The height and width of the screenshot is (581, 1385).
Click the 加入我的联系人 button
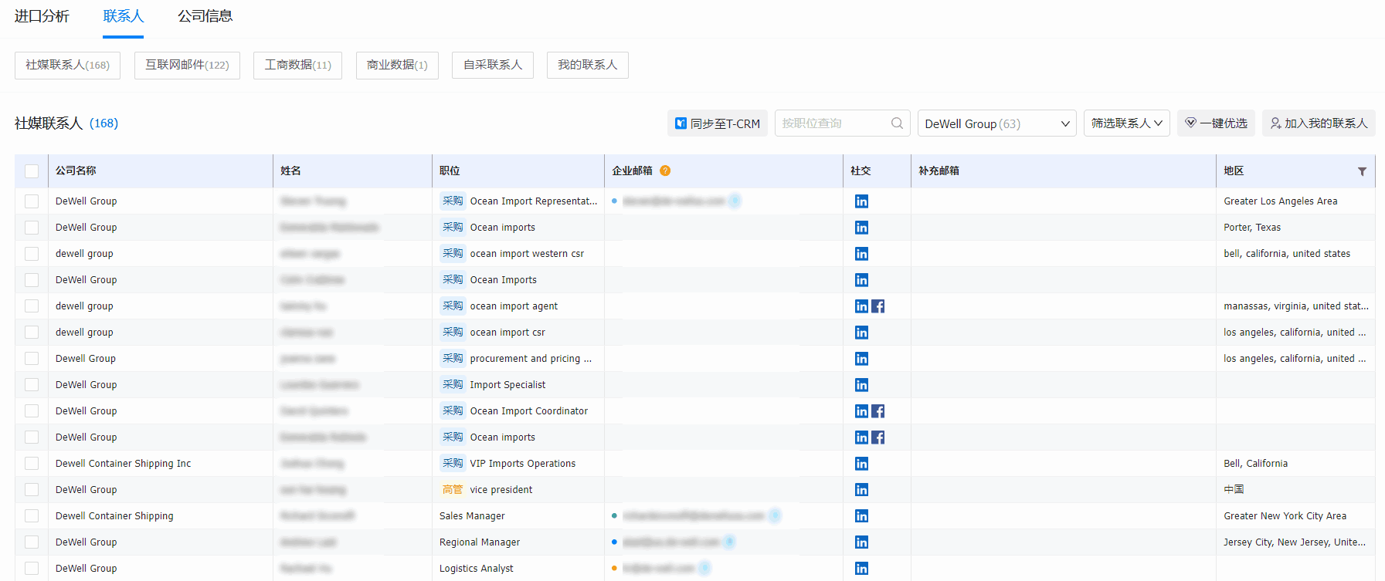click(x=1318, y=123)
